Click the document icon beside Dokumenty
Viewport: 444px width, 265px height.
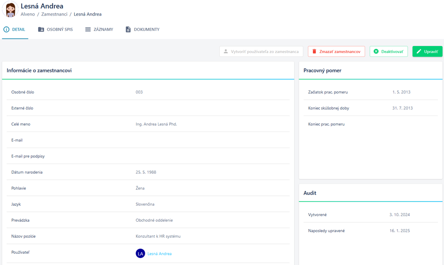coord(128,30)
